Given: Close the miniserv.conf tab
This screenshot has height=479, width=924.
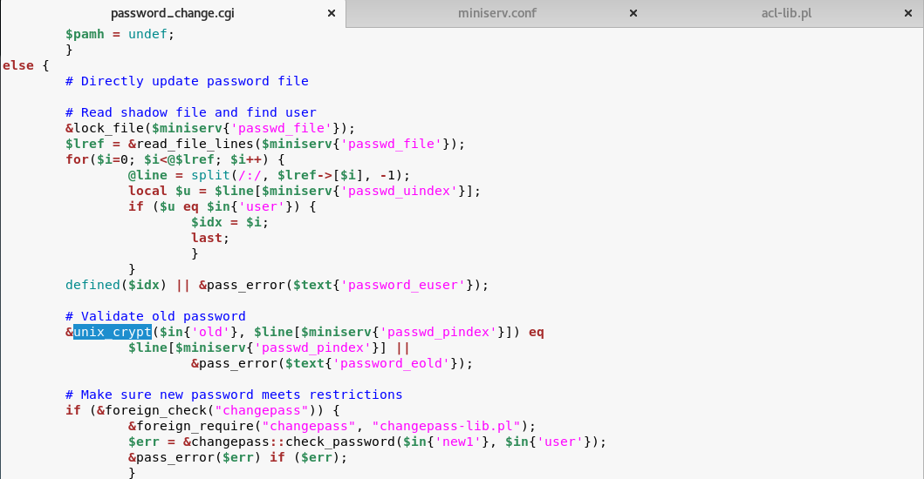Looking at the screenshot, I should tap(633, 13).
